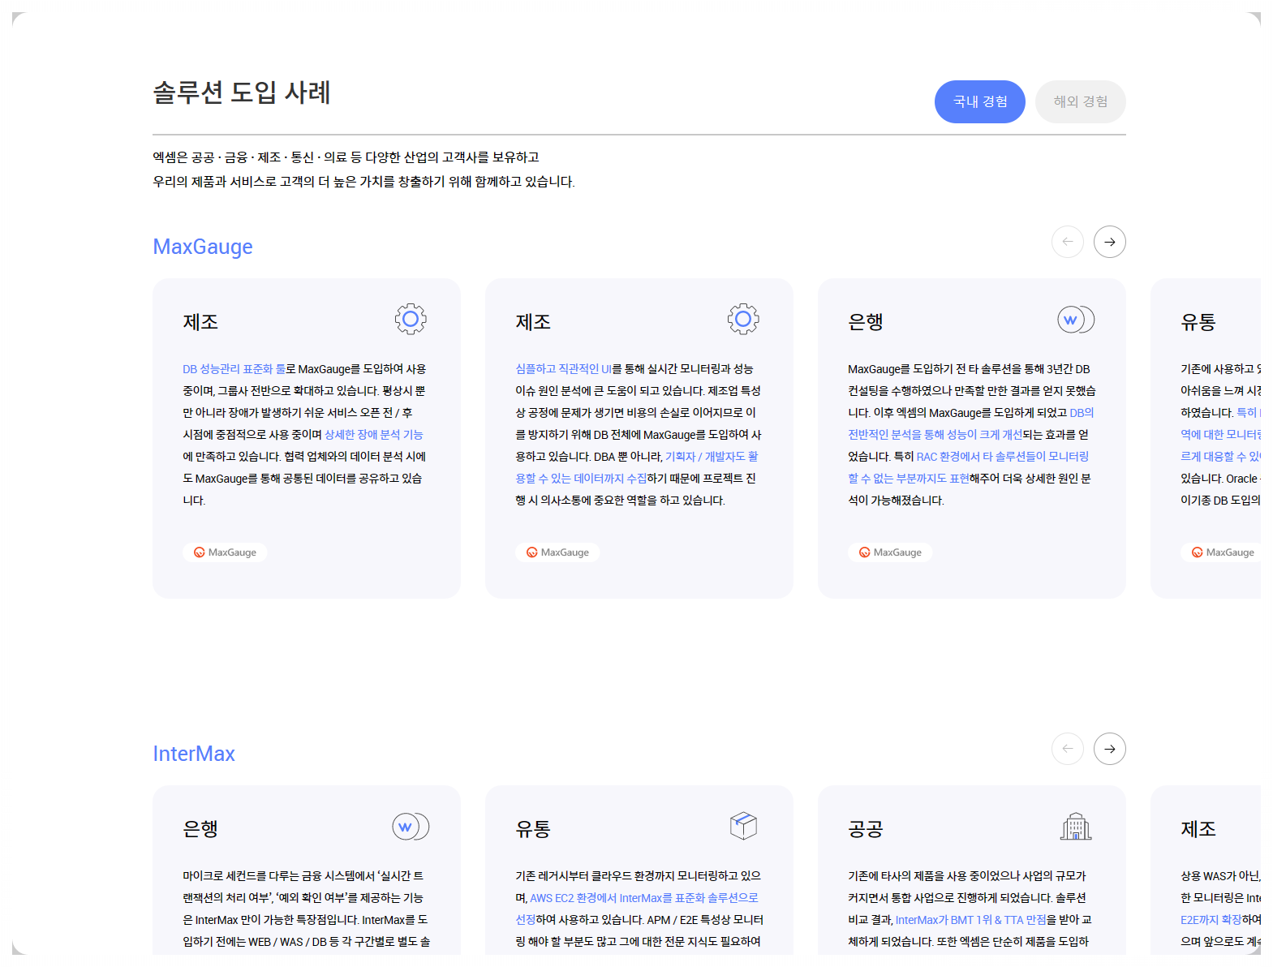The width and height of the screenshot is (1273, 967).
Task: Click the InterMax next arrow button
Action: point(1109,749)
